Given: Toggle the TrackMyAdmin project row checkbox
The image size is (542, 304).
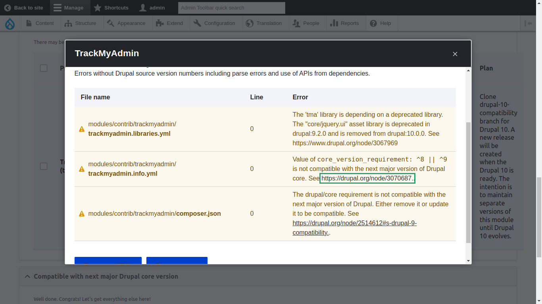Looking at the screenshot, I should click(44, 166).
